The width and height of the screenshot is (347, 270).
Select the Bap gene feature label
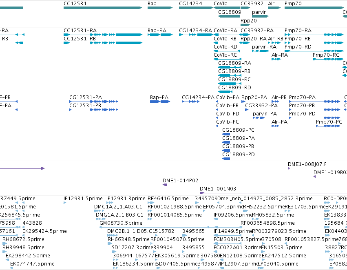pos(152,4)
